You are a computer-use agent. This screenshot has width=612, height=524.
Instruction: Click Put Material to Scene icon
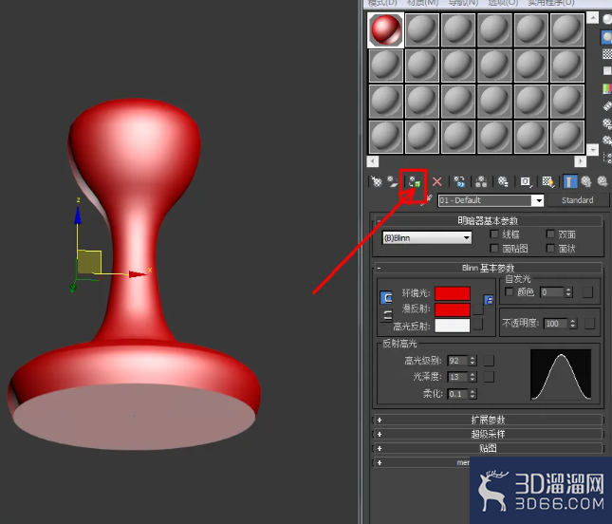[392, 181]
